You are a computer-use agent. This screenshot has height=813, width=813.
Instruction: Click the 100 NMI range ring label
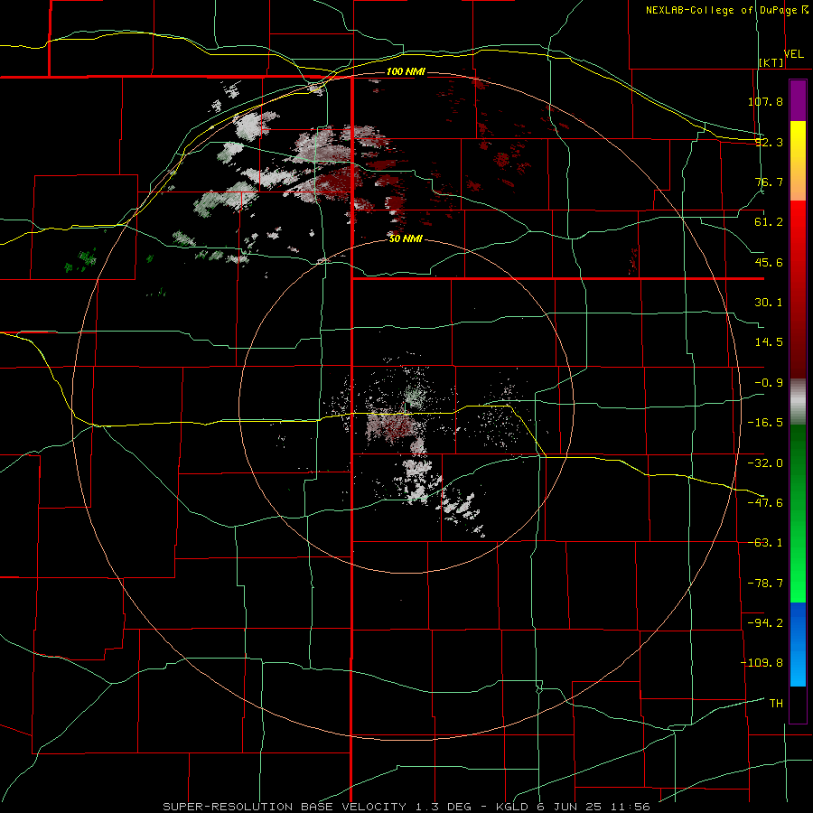click(x=406, y=71)
